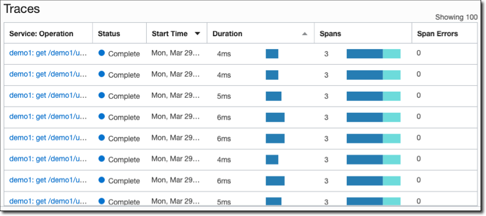The height and width of the screenshot is (216, 486).
Task: Click the Start Time column header label
Action: click(169, 33)
